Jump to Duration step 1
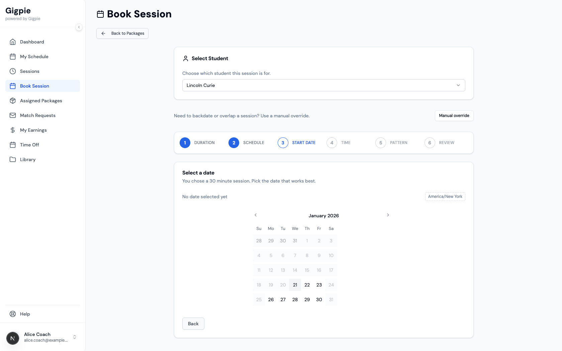 pyautogui.click(x=185, y=143)
